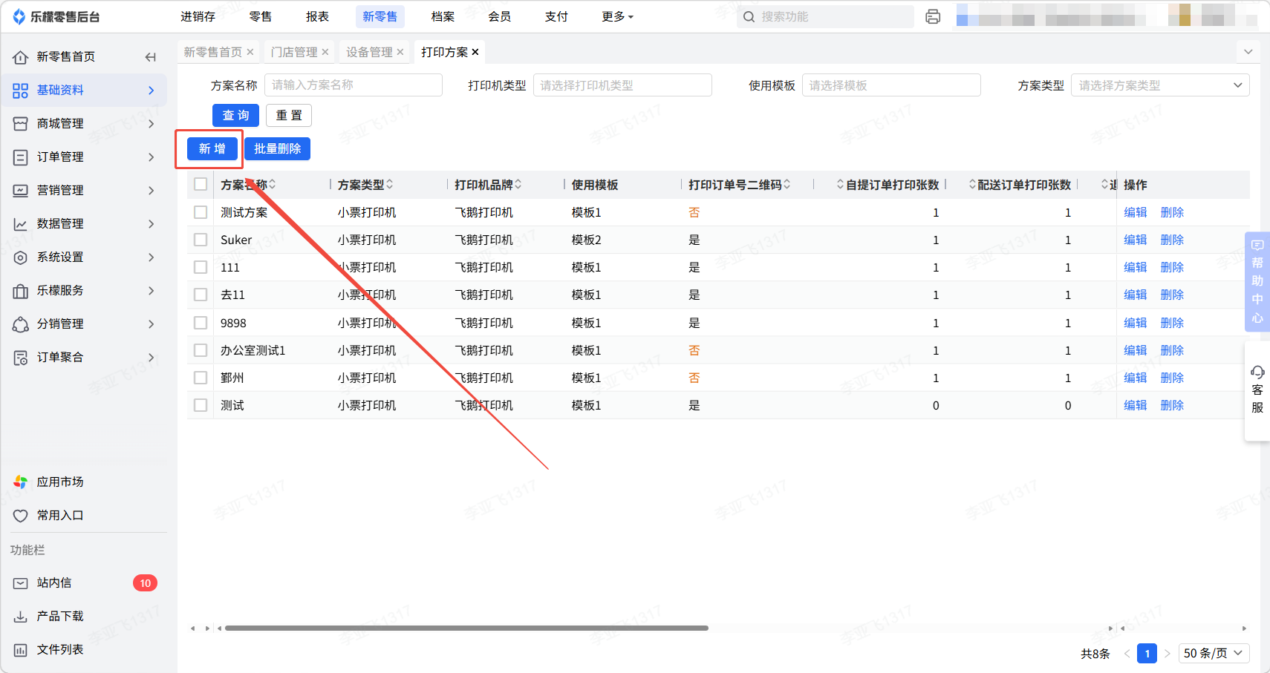1270x673 pixels.
Task: Click the 常用入口 heart icon
Action: (21, 516)
